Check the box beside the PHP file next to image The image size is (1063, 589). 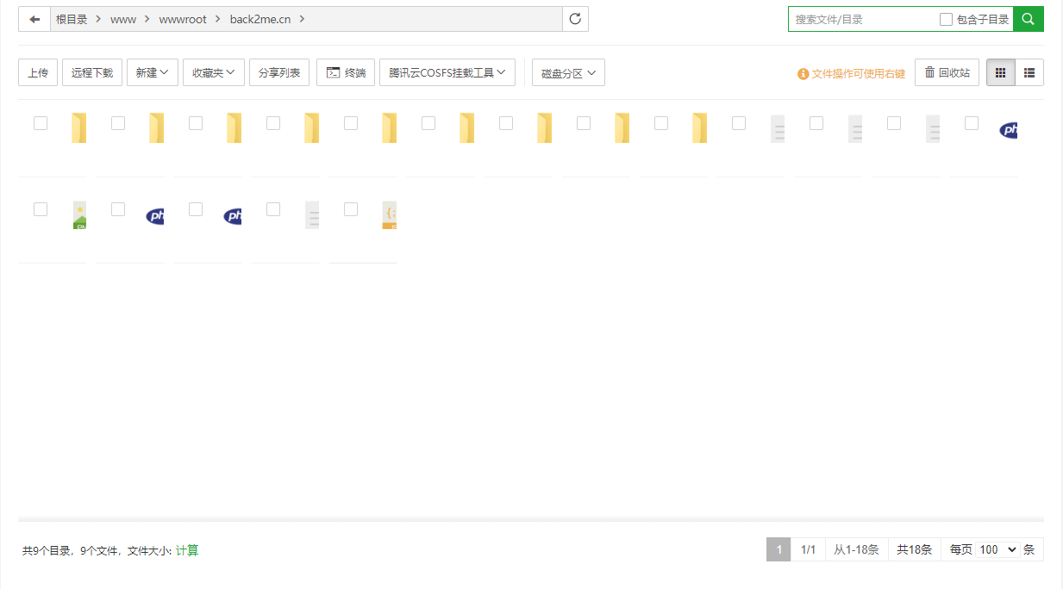coord(118,209)
